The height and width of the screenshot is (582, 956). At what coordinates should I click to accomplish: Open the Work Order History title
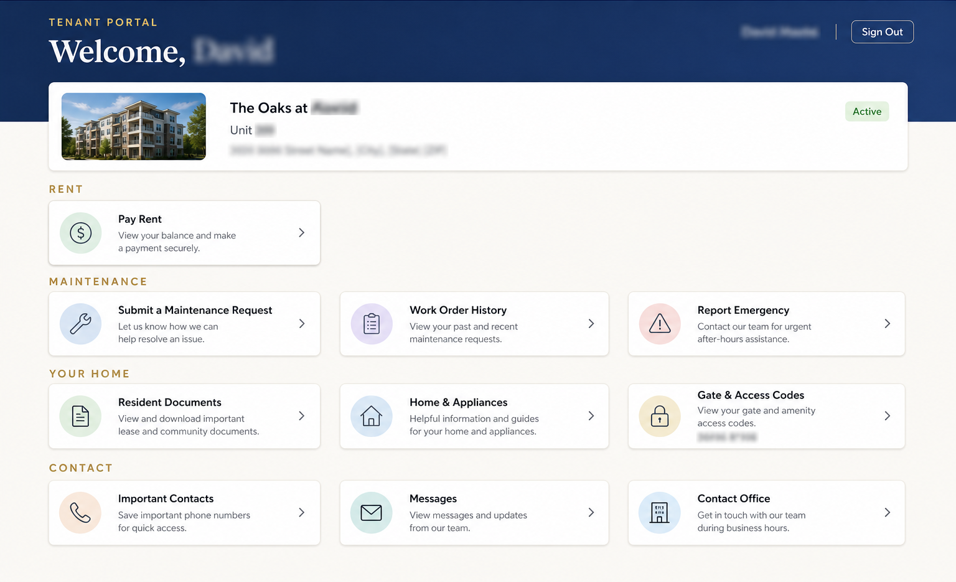[x=458, y=310]
